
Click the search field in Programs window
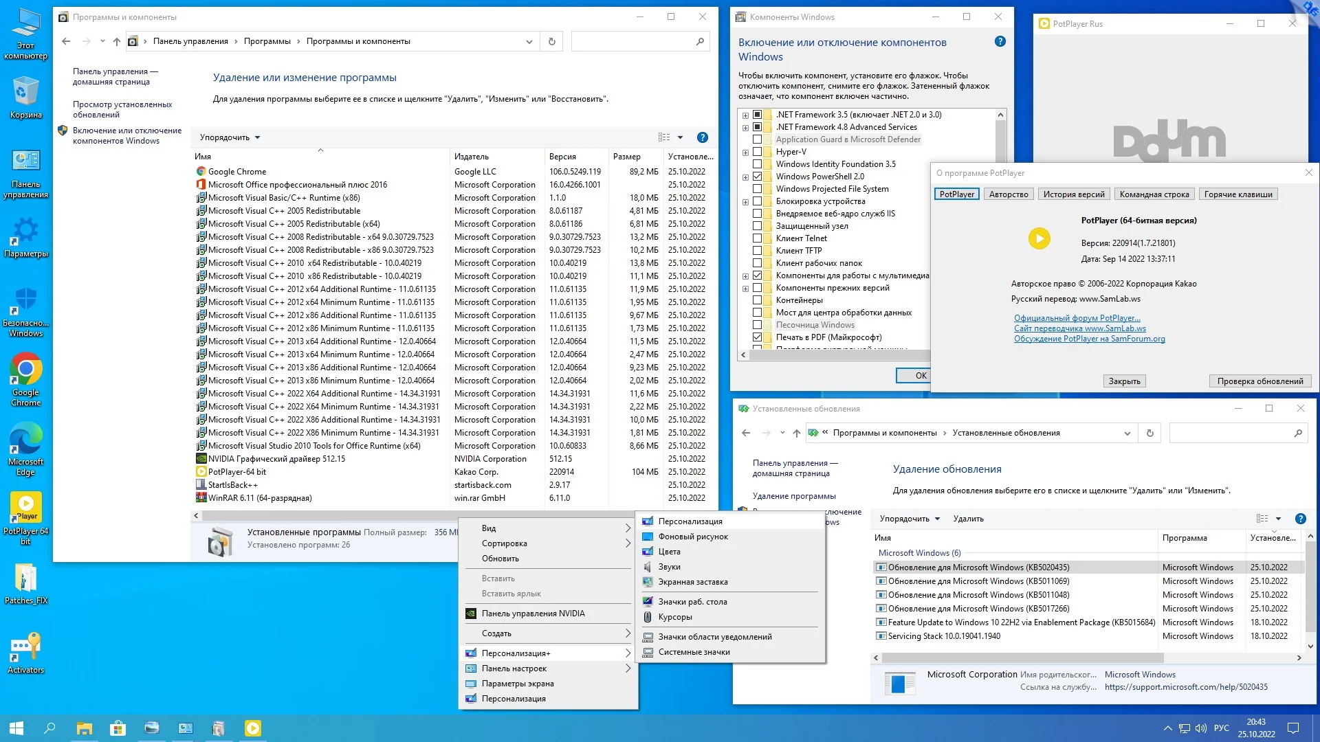pos(632,41)
